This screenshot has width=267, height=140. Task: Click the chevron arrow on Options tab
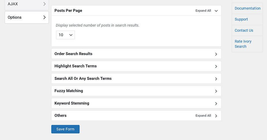click(44, 17)
